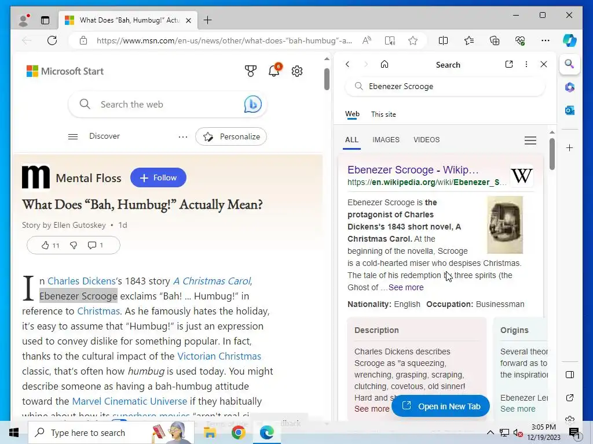Go back in the search sidebar
Image resolution: width=593 pixels, height=444 pixels.
tap(347, 64)
